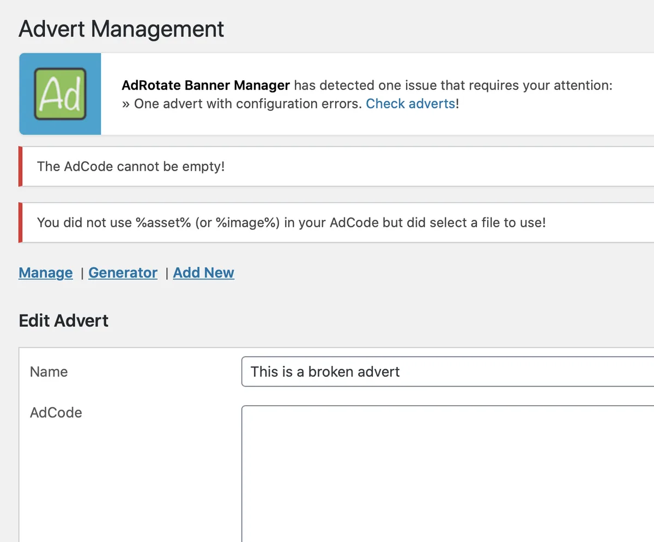The image size is (654, 542).
Task: Click the Advert Management page heading
Action: (122, 29)
